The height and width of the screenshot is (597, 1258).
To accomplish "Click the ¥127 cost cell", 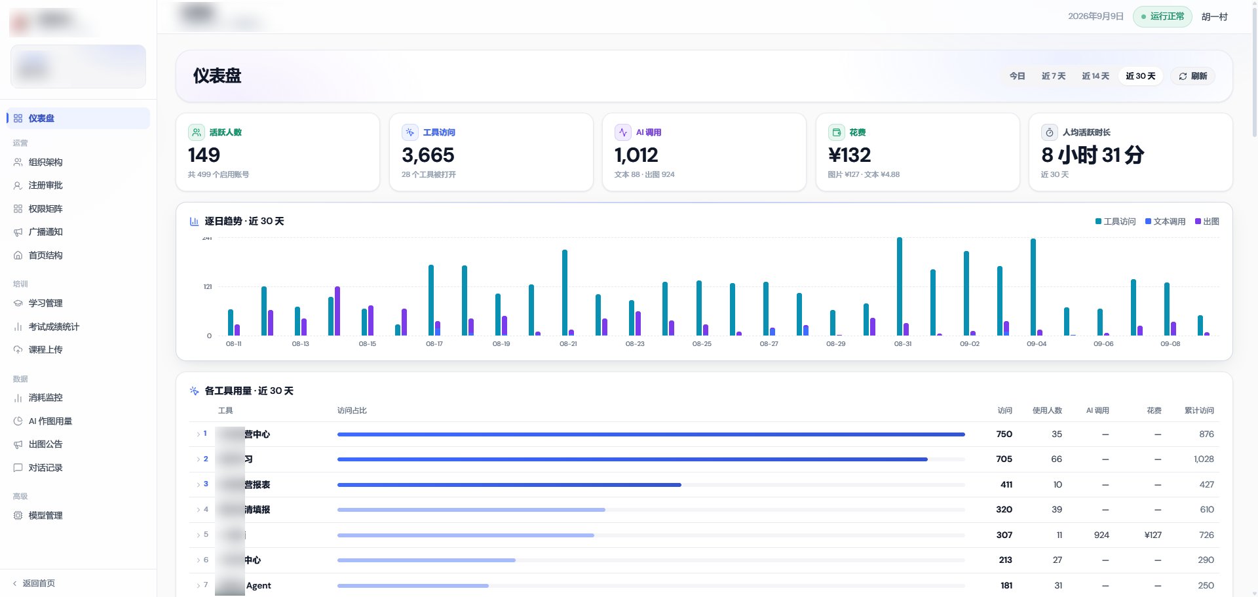I will (x=1153, y=535).
